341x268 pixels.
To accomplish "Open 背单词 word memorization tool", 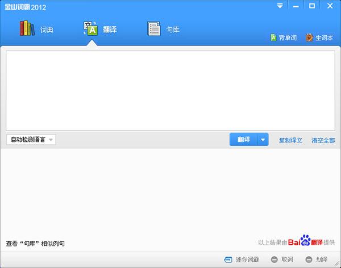I will [x=284, y=38].
